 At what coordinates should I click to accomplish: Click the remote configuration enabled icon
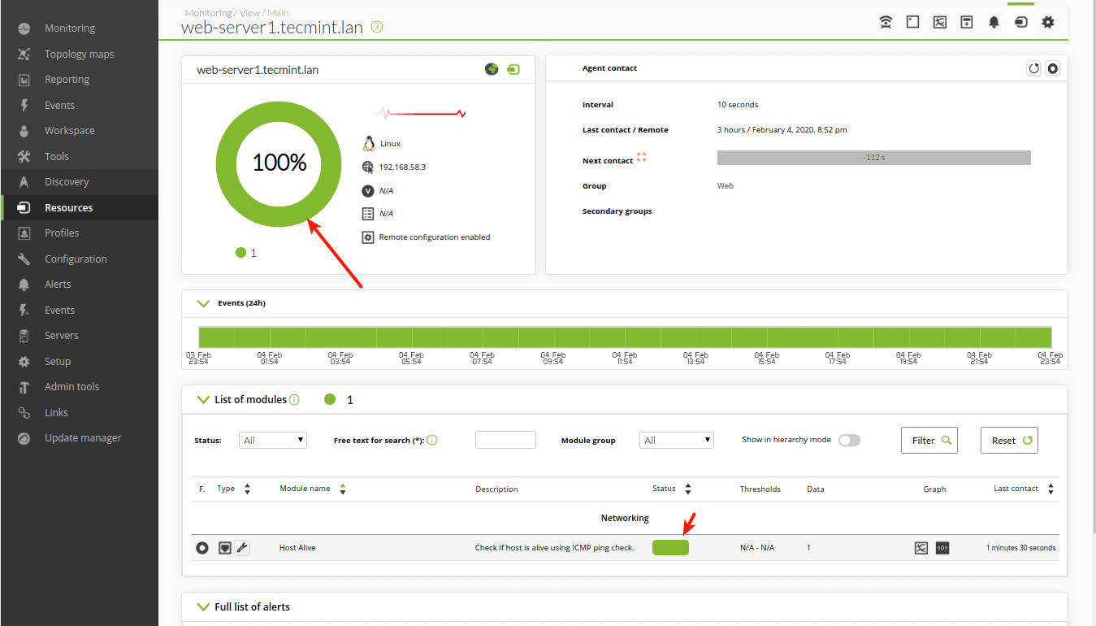[x=368, y=237]
